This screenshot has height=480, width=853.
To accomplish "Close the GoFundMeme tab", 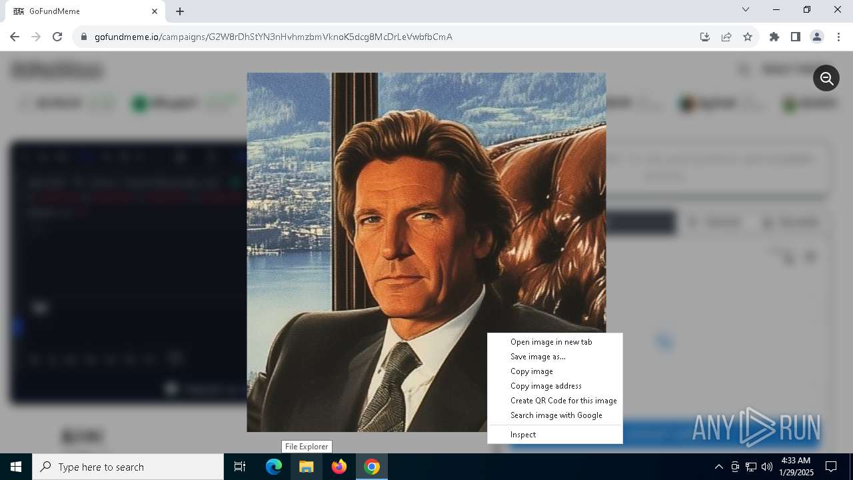I will [155, 11].
